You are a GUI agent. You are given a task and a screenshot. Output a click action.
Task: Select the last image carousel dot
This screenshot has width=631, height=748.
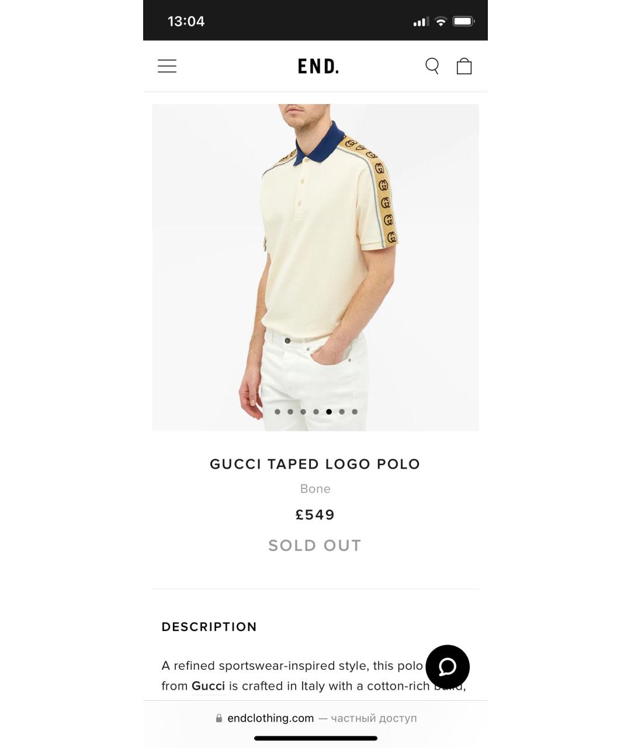[355, 412]
